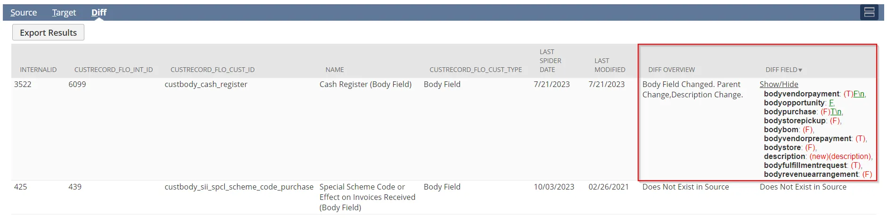Click the internal ID 3522 cell
887x222 pixels.
[23, 84]
